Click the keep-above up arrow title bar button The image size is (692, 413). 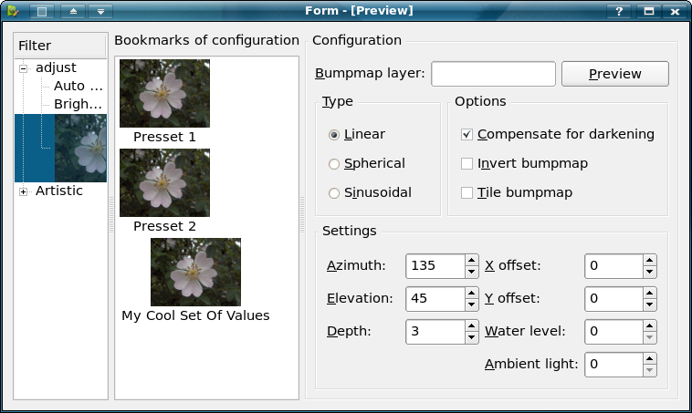pos(73,11)
